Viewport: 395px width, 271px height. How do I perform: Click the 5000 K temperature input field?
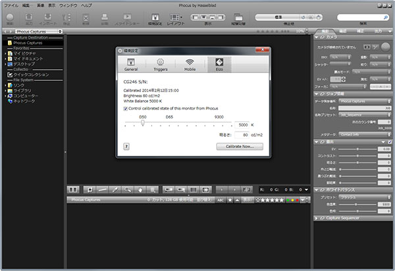(241, 124)
